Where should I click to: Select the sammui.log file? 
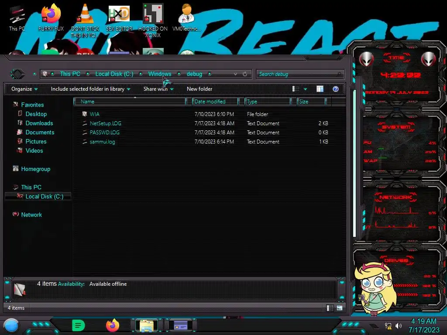click(x=102, y=142)
